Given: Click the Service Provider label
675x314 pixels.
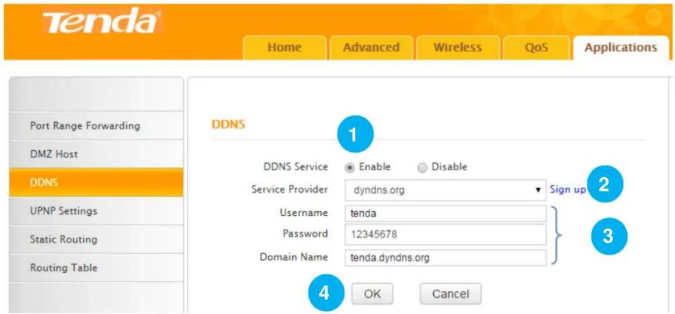Looking at the screenshot, I should (290, 189).
